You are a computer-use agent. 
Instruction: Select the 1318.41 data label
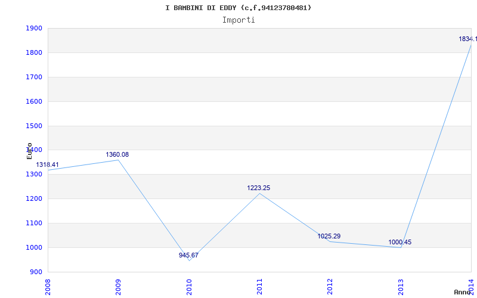click(48, 165)
